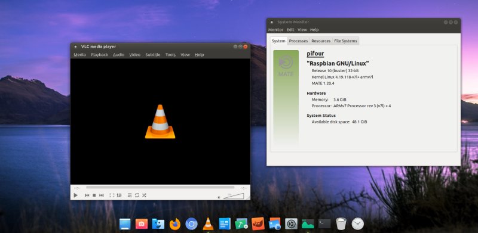The height and width of the screenshot is (233, 478).
Task: Open the image viewer from dock
Action: pos(275,224)
